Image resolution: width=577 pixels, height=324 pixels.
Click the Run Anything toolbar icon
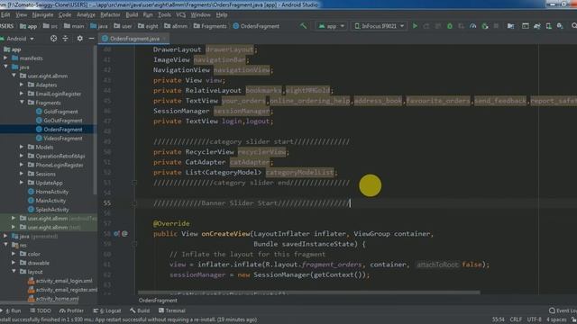[526, 26]
